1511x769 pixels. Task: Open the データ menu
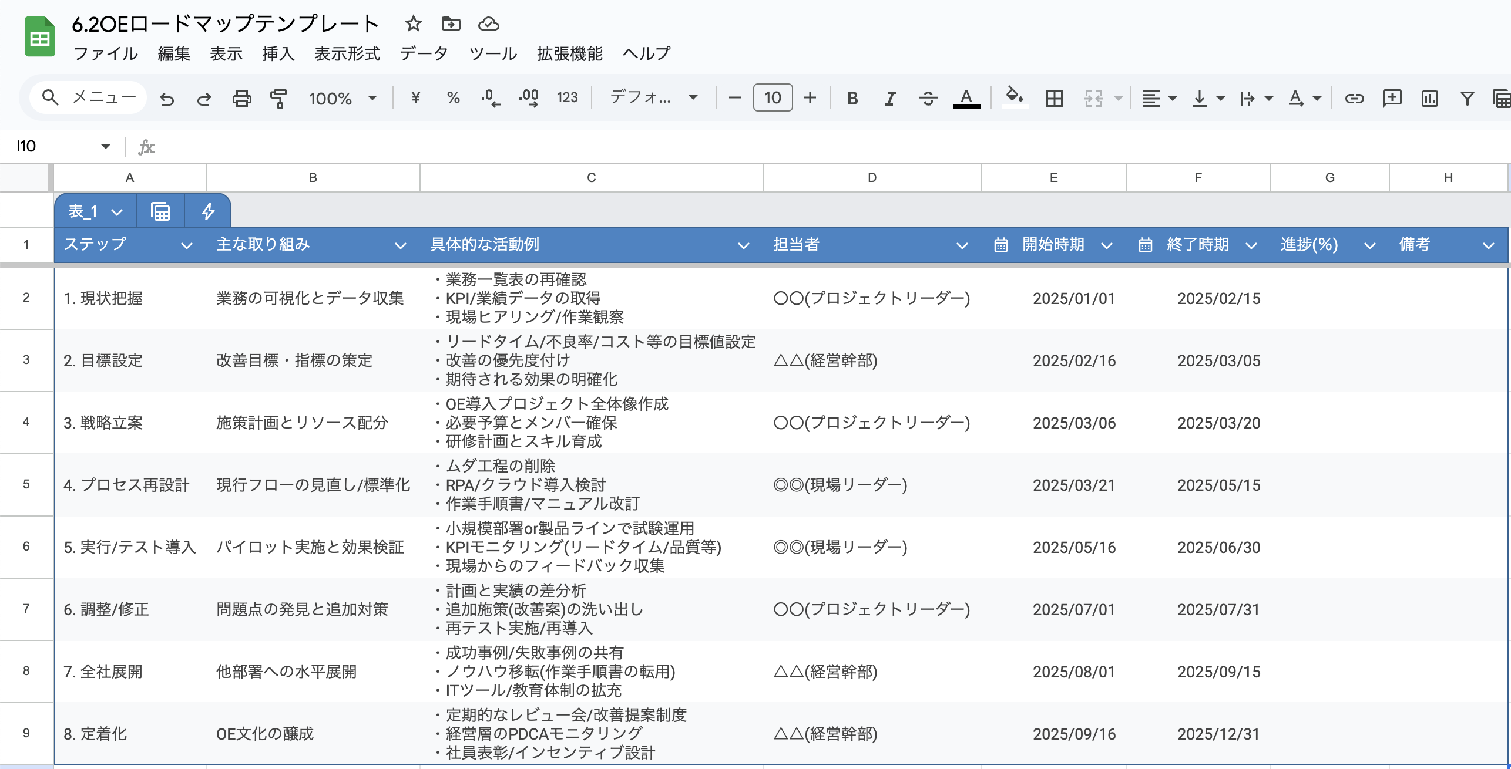click(x=423, y=53)
